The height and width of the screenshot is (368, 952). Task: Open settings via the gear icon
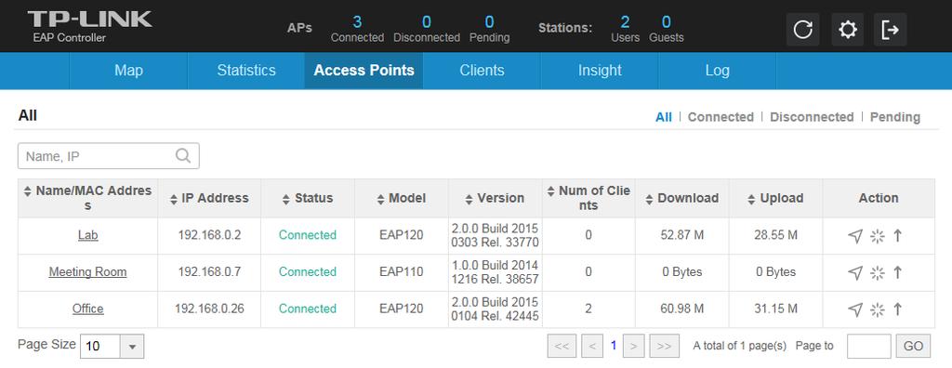[x=848, y=29]
